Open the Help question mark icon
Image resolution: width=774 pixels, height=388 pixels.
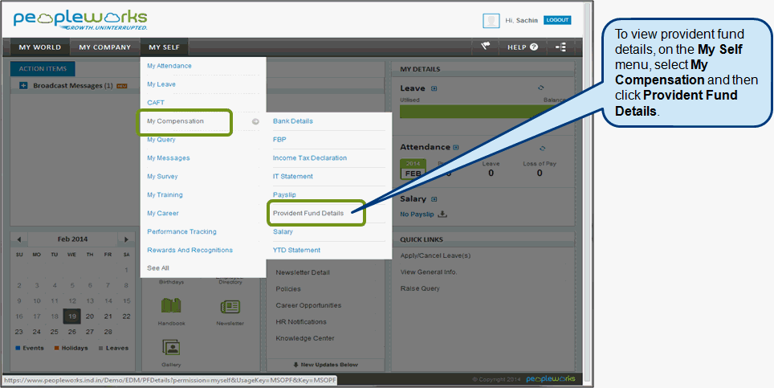coord(534,47)
